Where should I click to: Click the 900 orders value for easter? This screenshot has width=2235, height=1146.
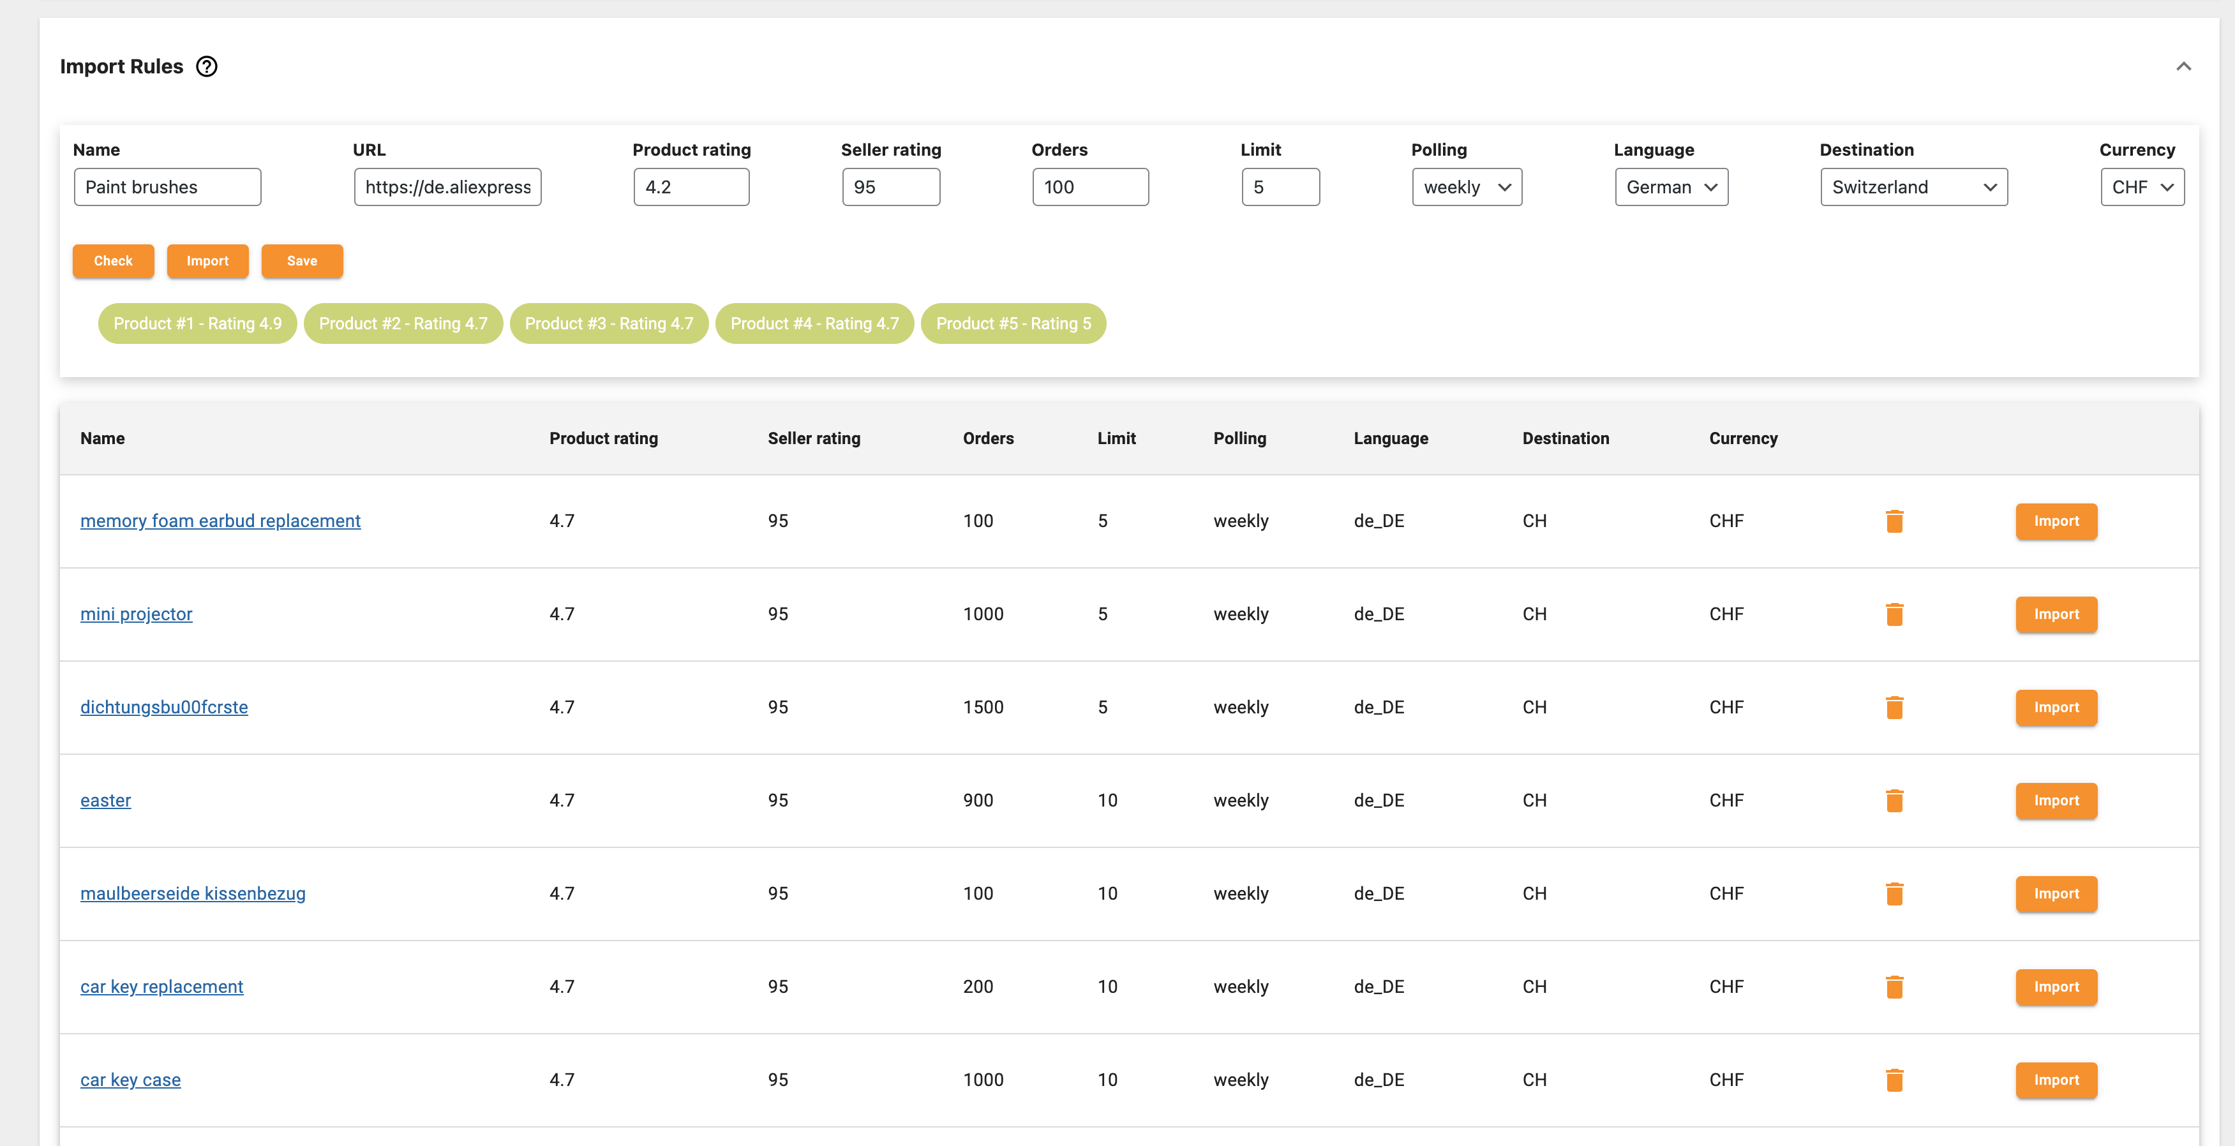[978, 800]
